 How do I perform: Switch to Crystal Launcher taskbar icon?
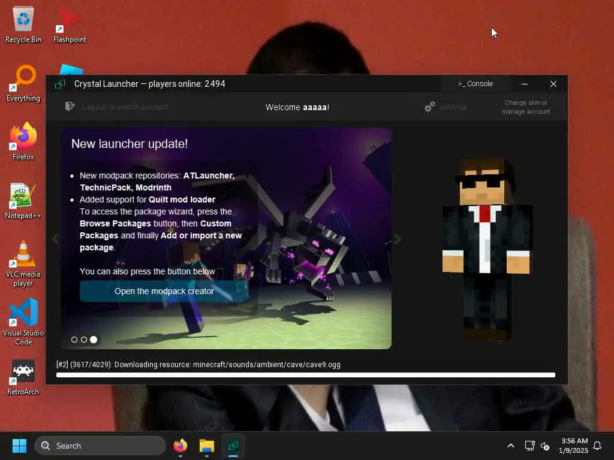pyautogui.click(x=233, y=446)
